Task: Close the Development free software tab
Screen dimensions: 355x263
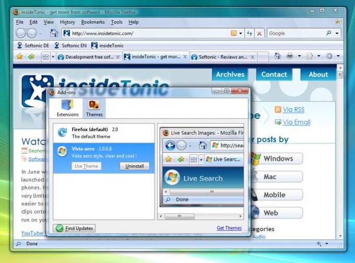Action: pyautogui.click(x=118, y=57)
